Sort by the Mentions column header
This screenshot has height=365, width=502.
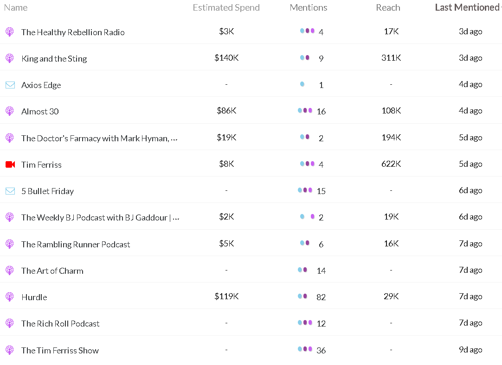point(309,8)
